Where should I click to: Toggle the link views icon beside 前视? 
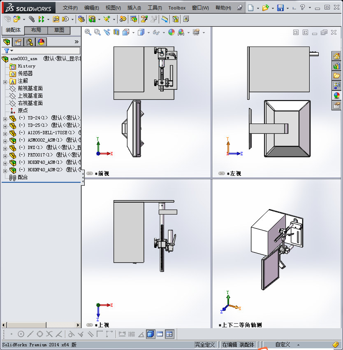click(x=89, y=173)
